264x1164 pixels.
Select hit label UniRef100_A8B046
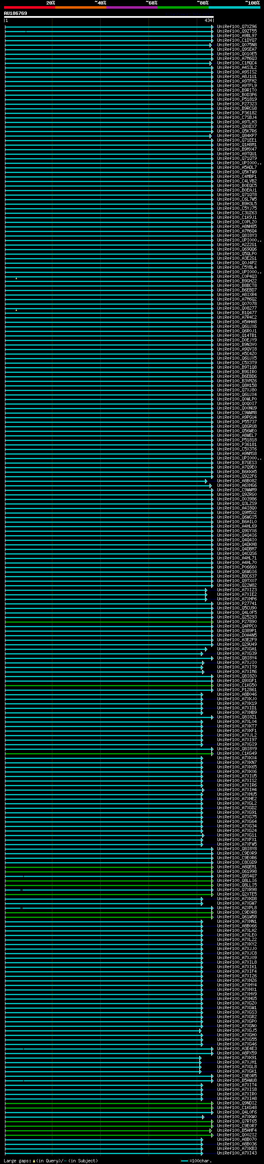pos(237,694)
